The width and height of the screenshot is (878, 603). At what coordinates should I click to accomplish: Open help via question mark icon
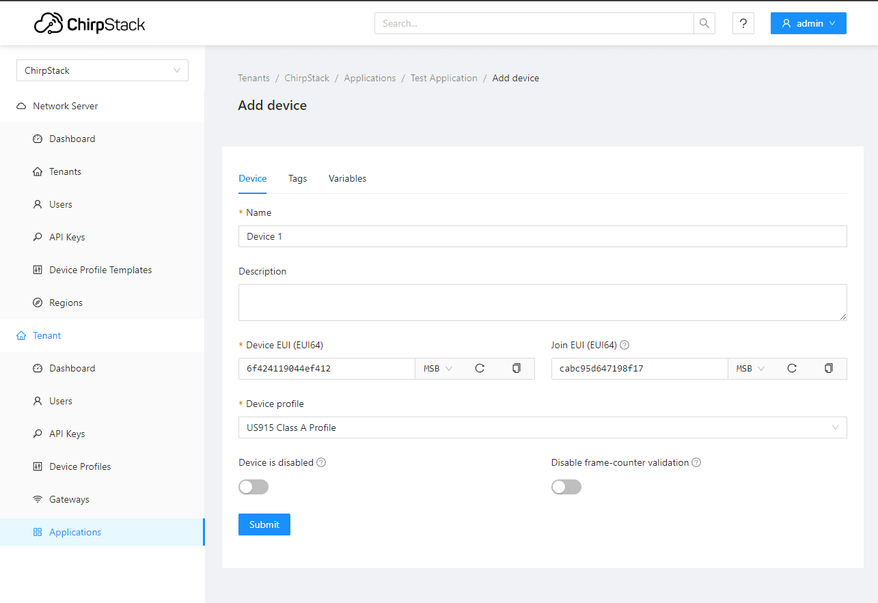[x=743, y=23]
